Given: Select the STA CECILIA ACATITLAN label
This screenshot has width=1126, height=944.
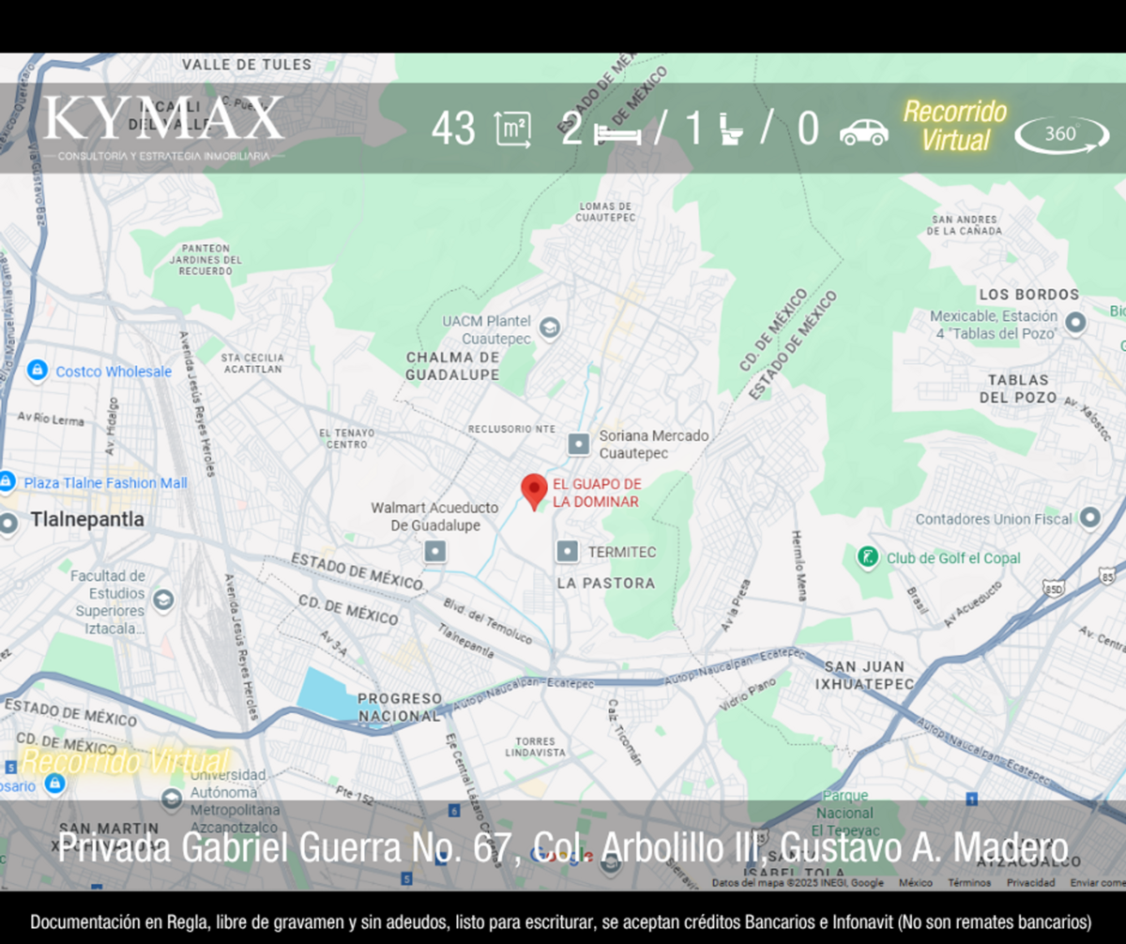Looking at the screenshot, I should (251, 363).
